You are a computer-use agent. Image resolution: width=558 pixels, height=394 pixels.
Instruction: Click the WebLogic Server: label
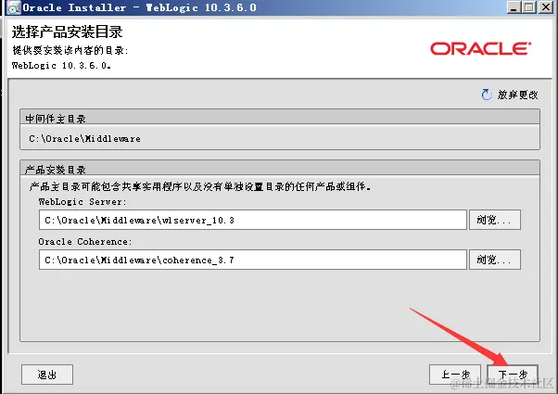(x=82, y=202)
